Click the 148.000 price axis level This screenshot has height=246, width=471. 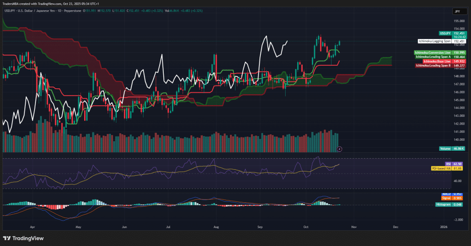(460, 76)
